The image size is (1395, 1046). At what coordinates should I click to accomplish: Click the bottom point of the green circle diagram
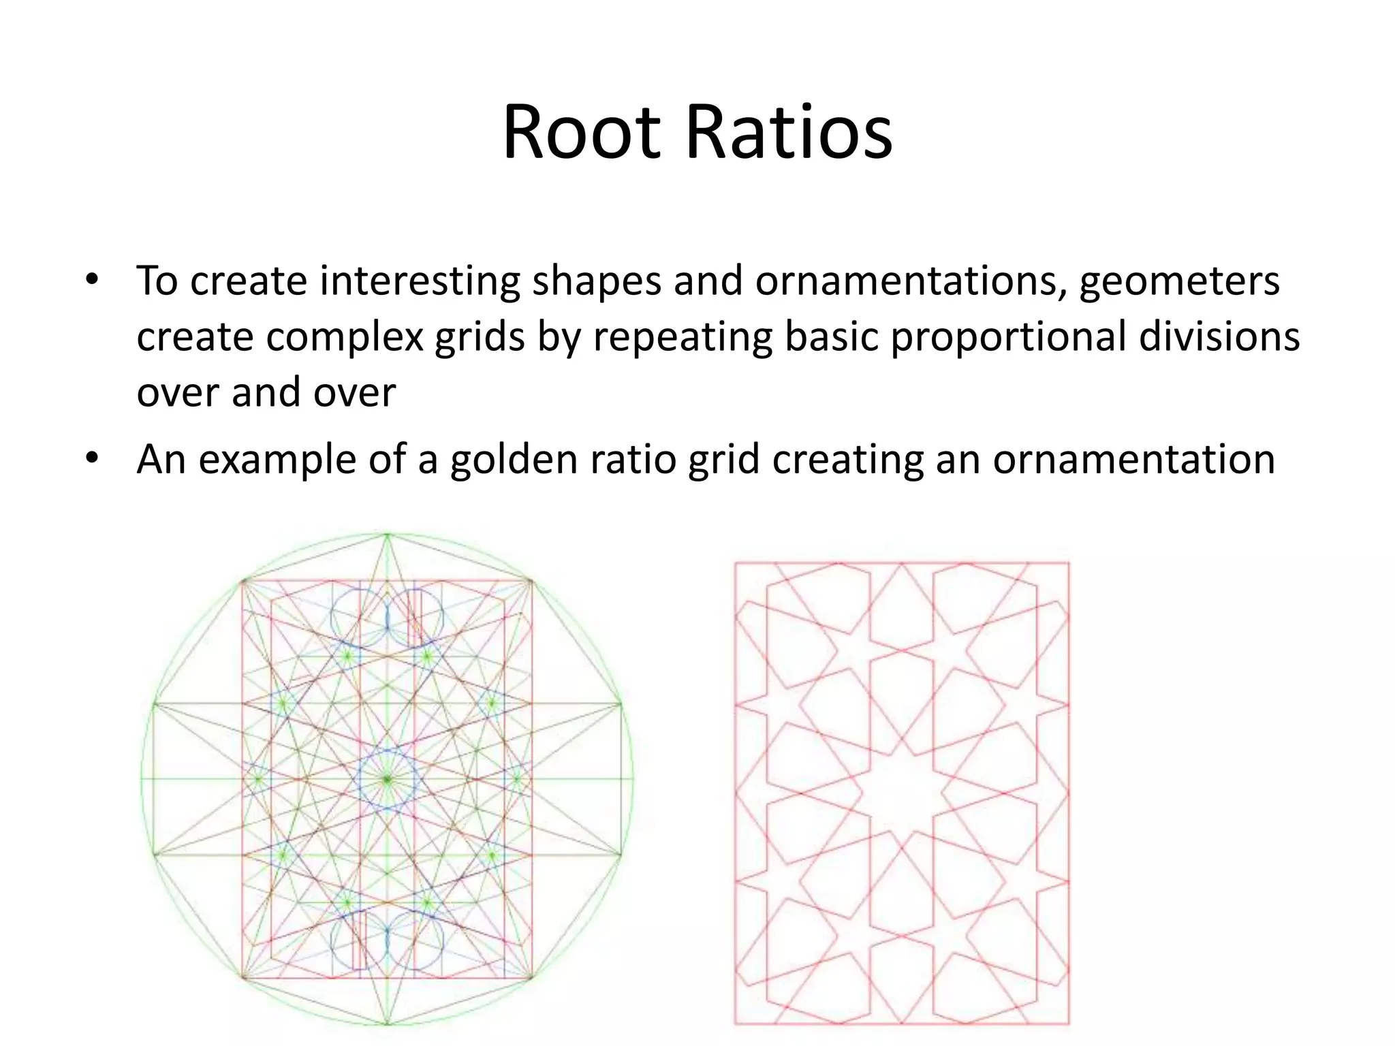click(x=387, y=1023)
